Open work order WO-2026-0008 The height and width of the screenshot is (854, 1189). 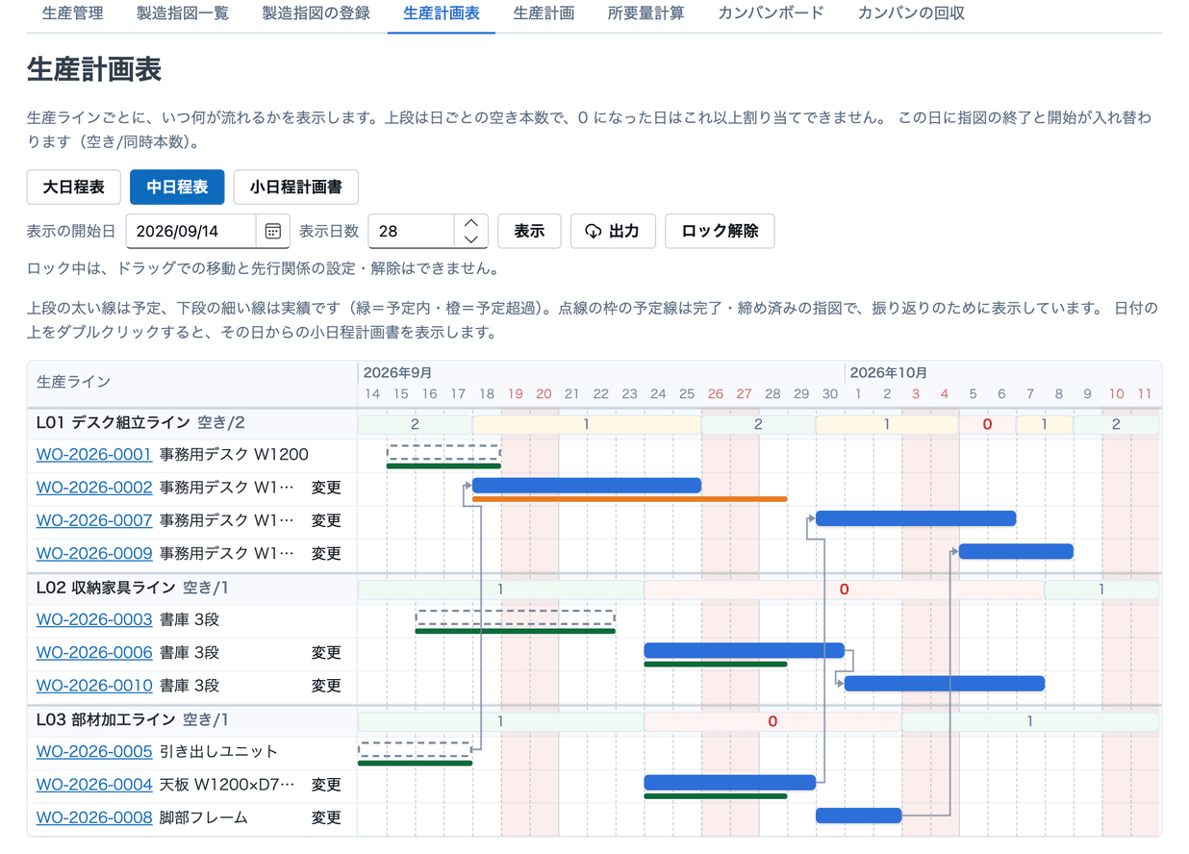(x=94, y=817)
